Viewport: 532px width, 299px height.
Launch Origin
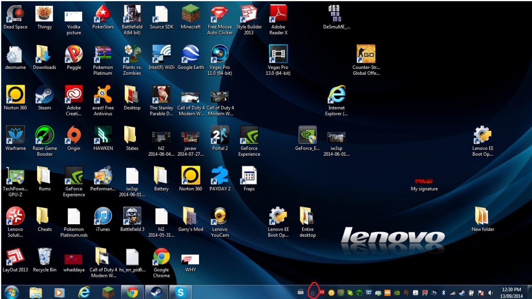(74, 136)
